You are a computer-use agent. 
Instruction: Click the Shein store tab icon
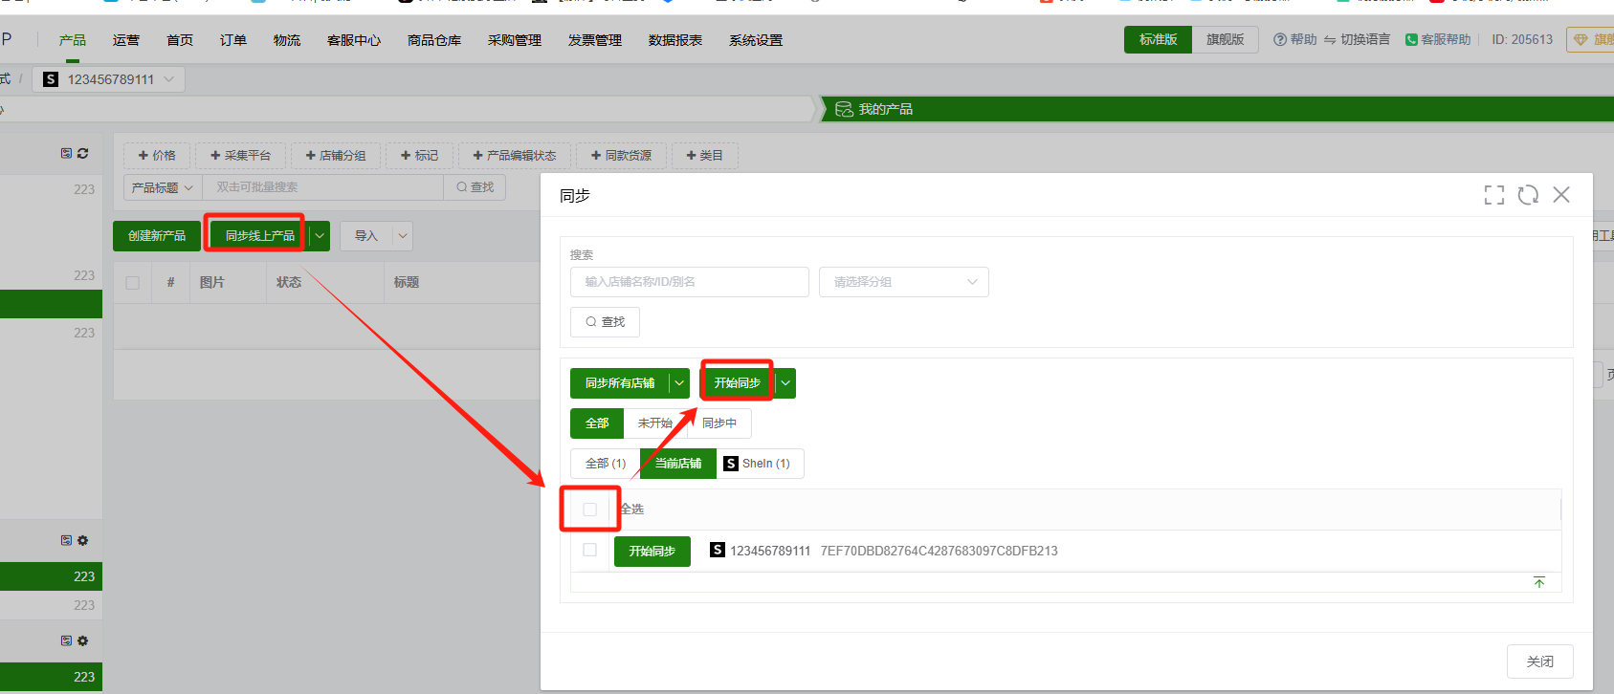pyautogui.click(x=731, y=464)
